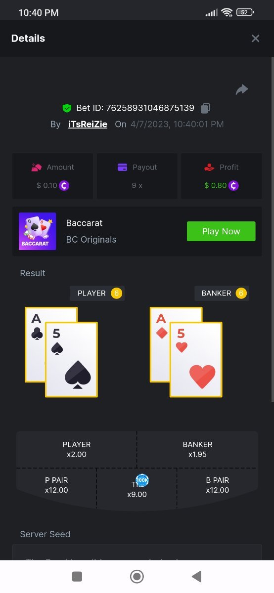274x593 pixels.
Task: Tap the 100K chip on TIE
Action: 142,480
